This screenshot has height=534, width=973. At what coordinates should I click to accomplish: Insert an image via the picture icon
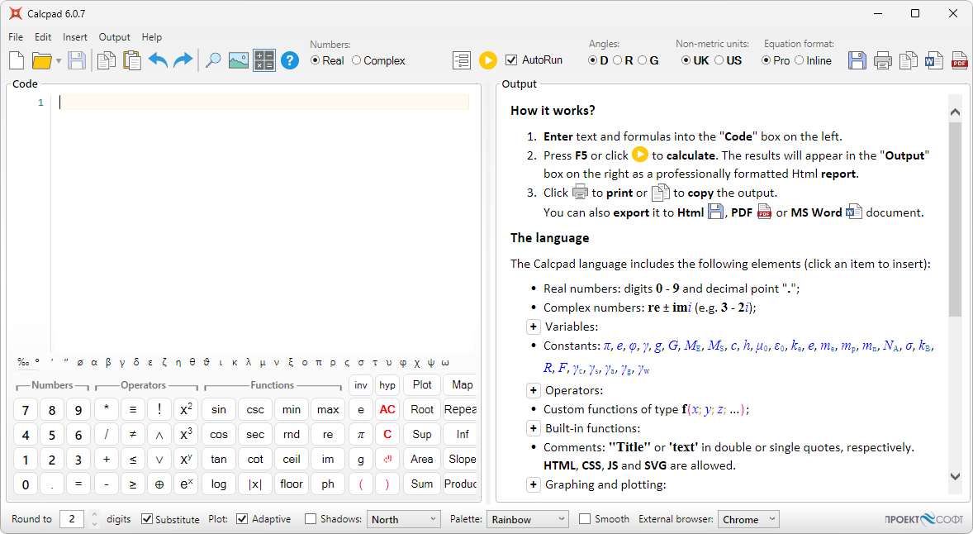coord(239,60)
